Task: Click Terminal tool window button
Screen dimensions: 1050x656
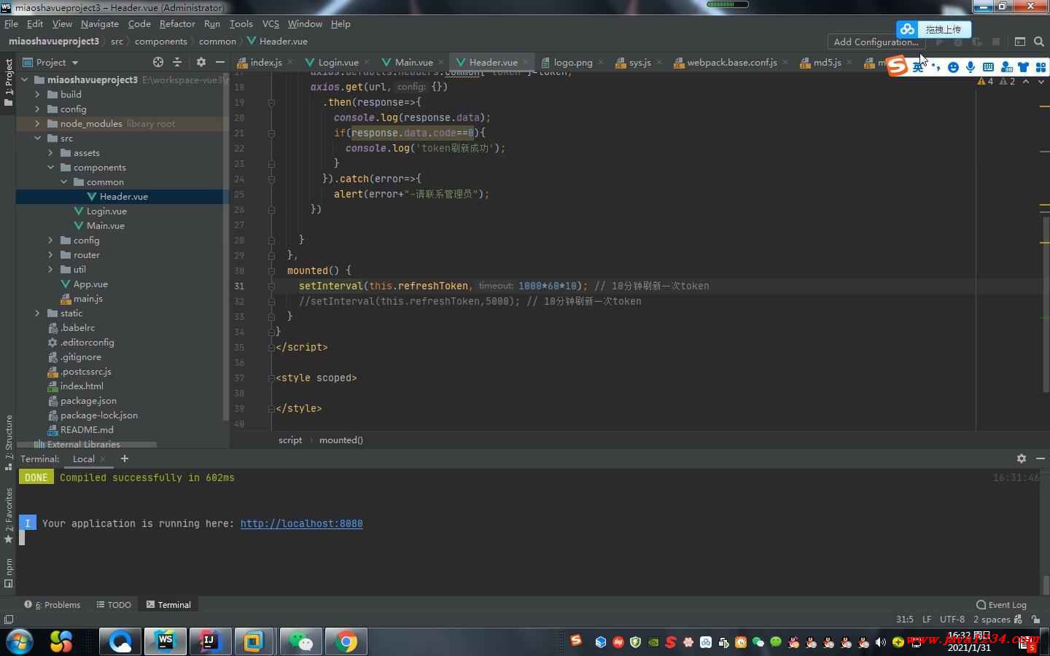Action: pyautogui.click(x=168, y=604)
